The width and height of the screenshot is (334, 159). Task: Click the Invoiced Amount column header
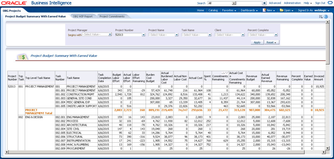[x=319, y=78]
